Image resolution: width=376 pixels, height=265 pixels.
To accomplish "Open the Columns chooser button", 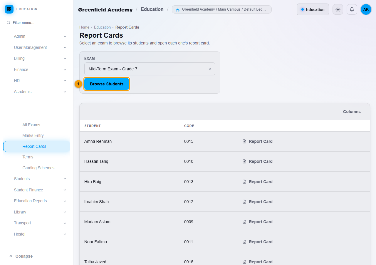I will point(352,112).
